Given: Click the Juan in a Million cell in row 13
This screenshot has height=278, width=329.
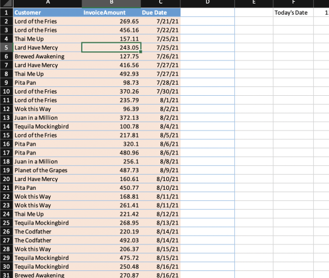Looking at the screenshot, I should (48, 118).
